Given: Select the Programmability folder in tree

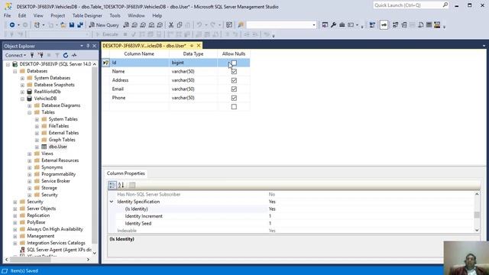Looking at the screenshot, I should (59, 174).
